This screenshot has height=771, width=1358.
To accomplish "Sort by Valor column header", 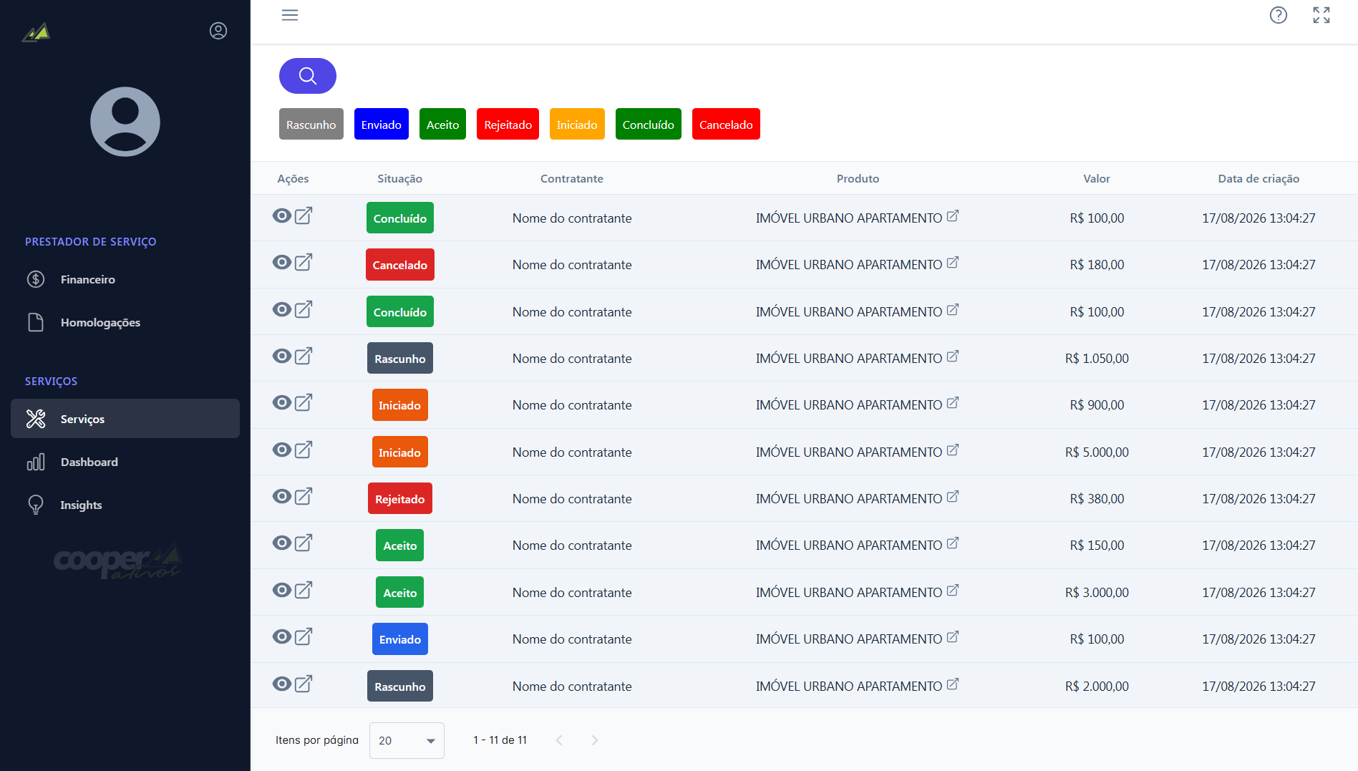I will (x=1096, y=179).
